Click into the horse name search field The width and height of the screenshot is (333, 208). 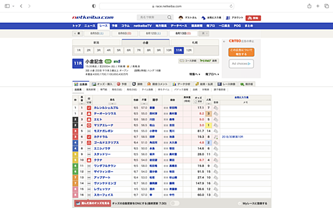152,18
